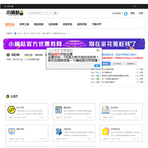Click 点击进入 on the 问答互助 card
The width and height of the screenshot is (148, 148).
[90, 139]
